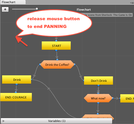Click connector dot below the Drink block
Image resolution: width=134 pixels, height=124 pixels.
(17, 84)
